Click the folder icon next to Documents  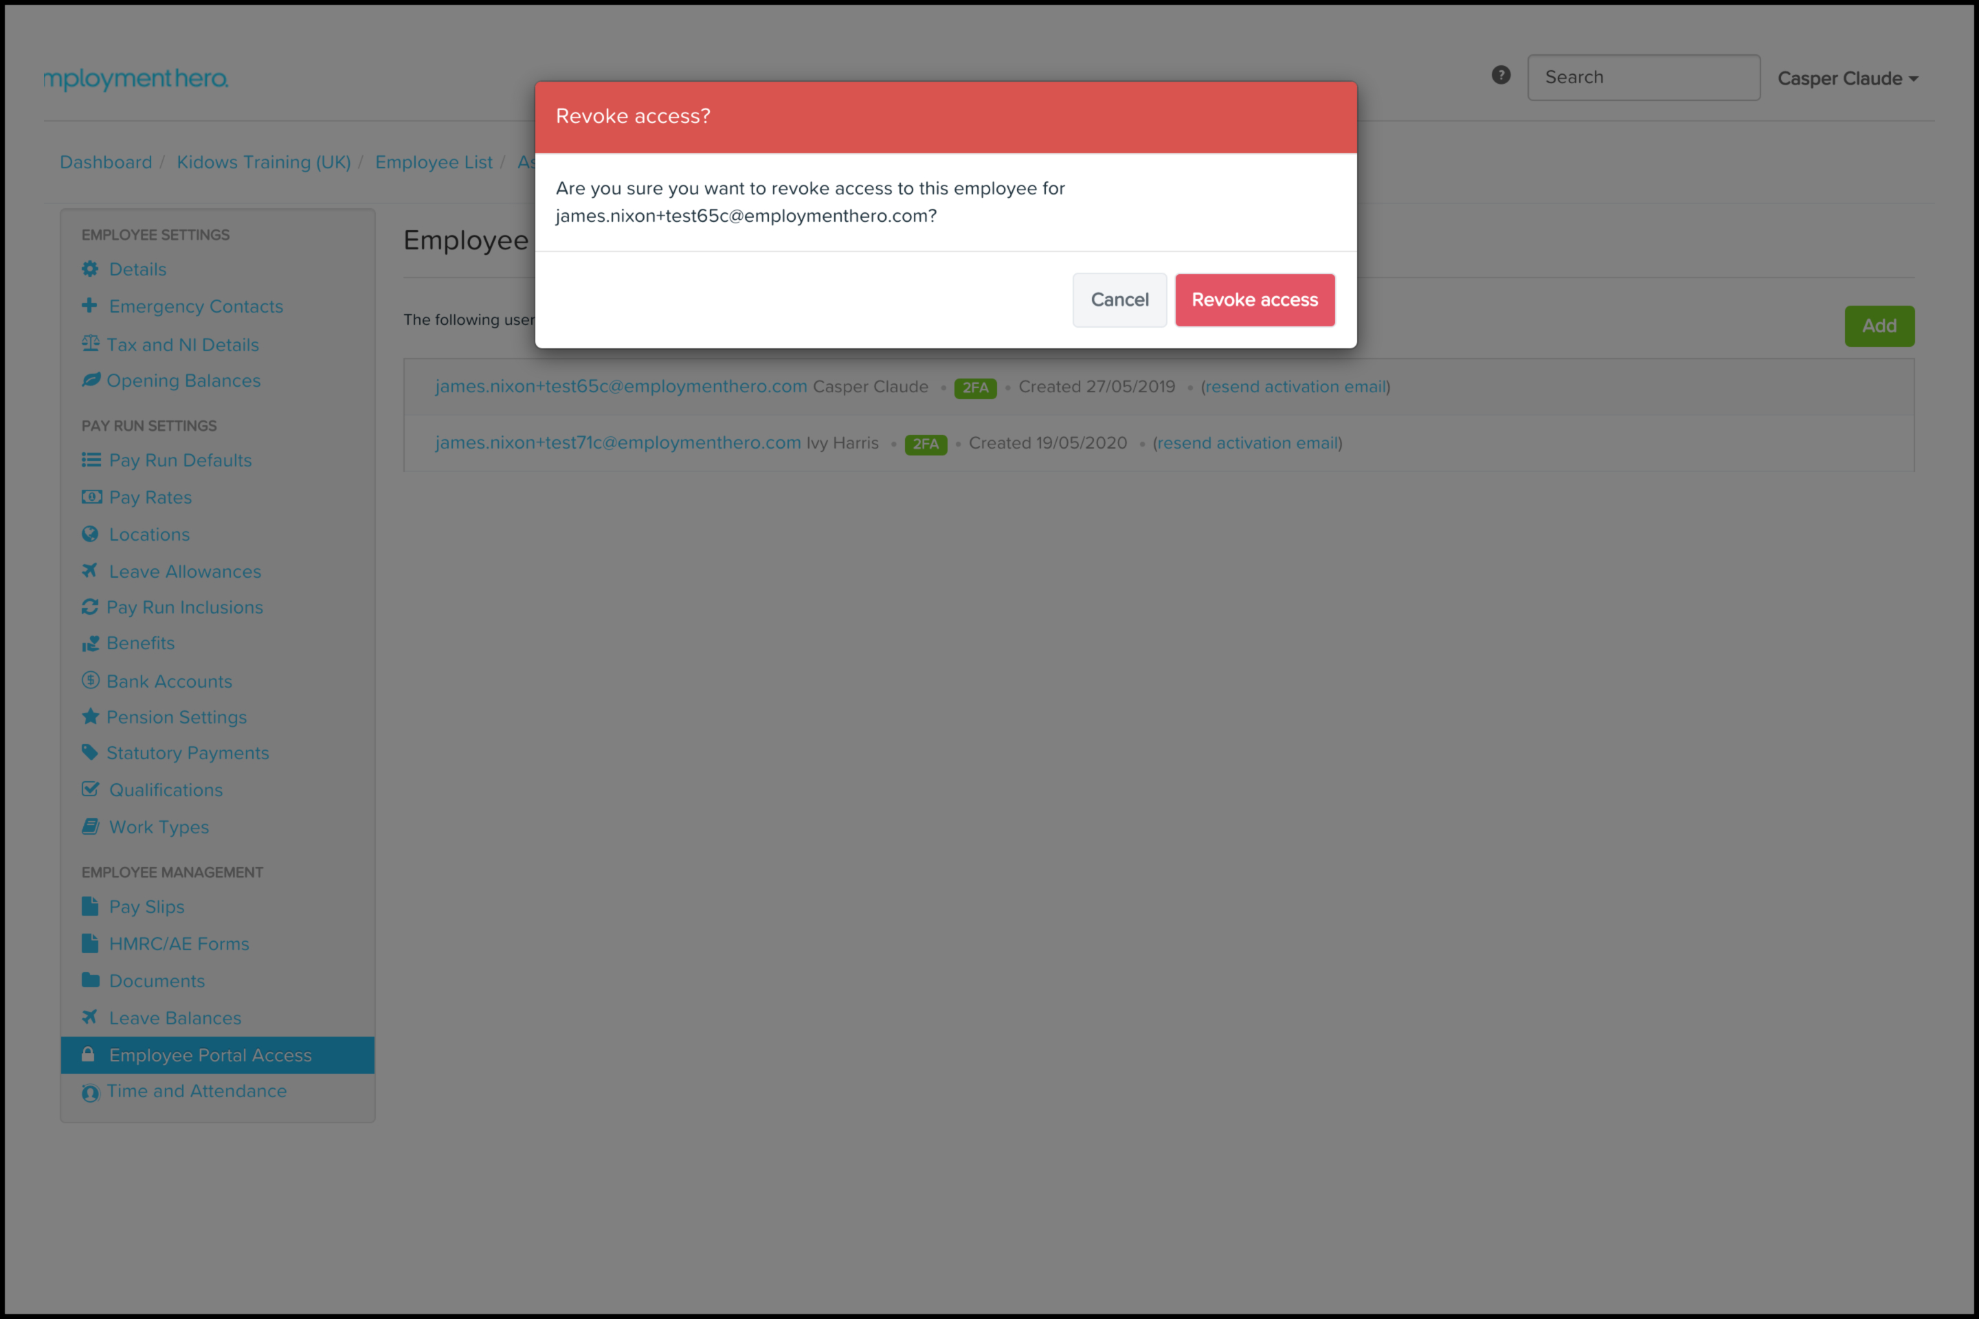(90, 980)
